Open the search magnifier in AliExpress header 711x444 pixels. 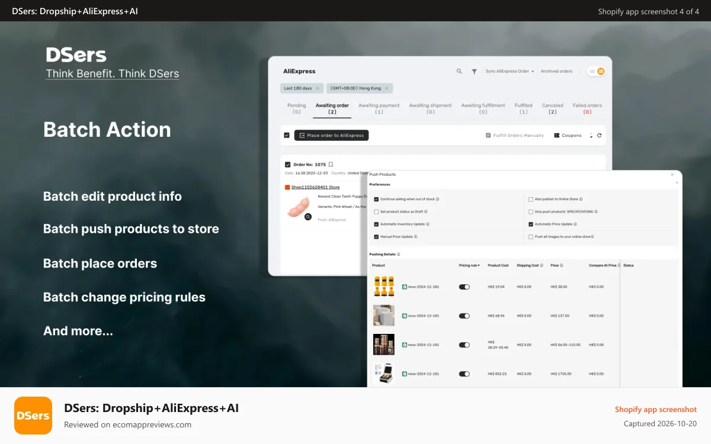click(459, 71)
